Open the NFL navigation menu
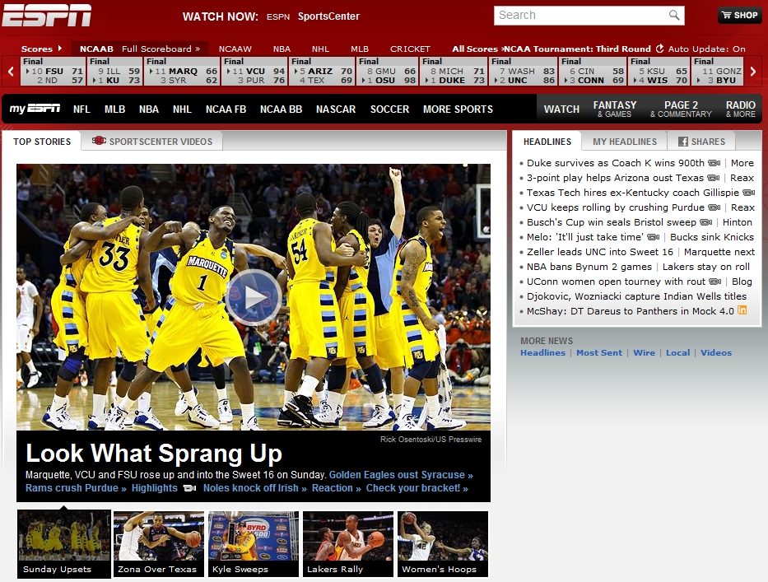Image resolution: width=768 pixels, height=582 pixels. click(x=81, y=109)
